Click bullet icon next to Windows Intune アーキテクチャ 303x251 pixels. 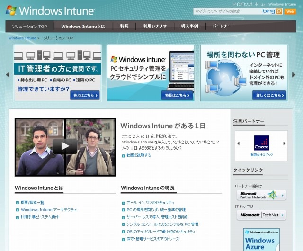click(18, 210)
